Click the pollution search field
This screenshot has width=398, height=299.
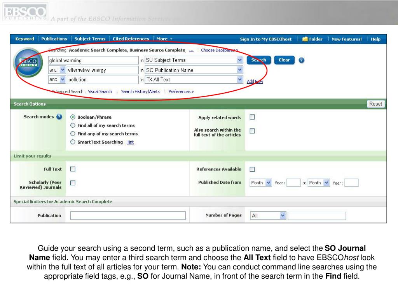click(x=103, y=79)
